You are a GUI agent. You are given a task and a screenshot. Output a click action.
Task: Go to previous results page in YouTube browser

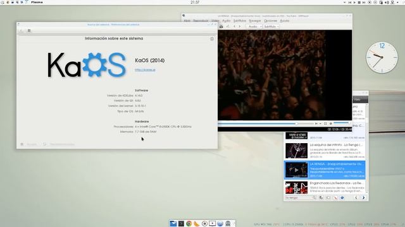356,197
